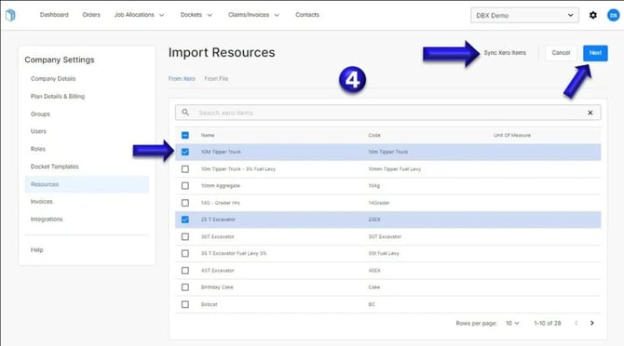Click Sync Xero Items

coord(505,52)
